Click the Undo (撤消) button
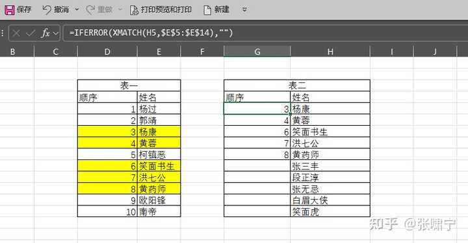This screenshot has width=468, height=243. tap(55, 10)
